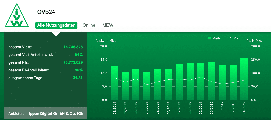Click the 12/2019 x-axis label
This screenshot has width=271, height=120.
[233, 108]
